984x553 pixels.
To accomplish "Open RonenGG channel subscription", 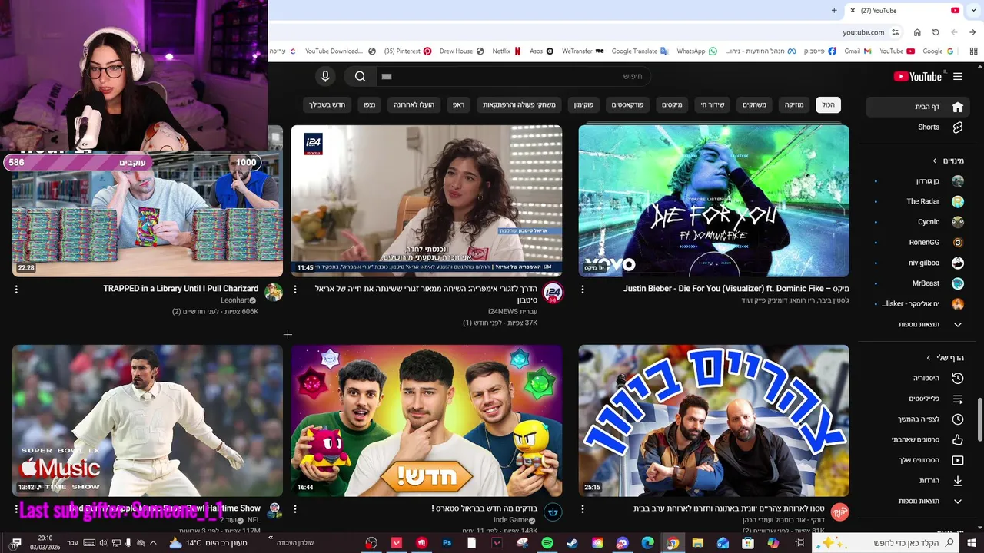I will click(x=919, y=242).
